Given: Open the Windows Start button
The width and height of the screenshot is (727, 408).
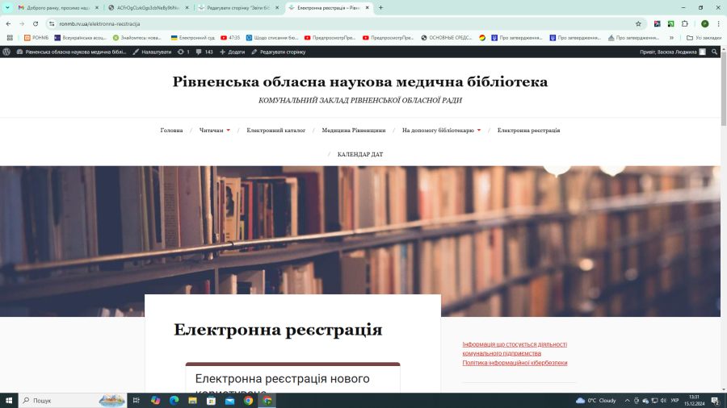Looking at the screenshot, I should pyautogui.click(x=9, y=401).
